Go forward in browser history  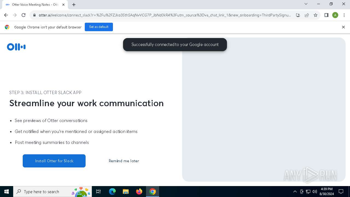(x=15, y=15)
